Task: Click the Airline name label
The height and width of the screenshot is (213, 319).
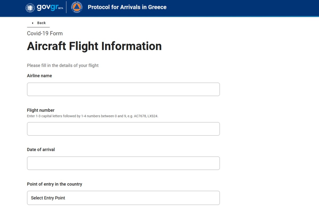Action: (x=39, y=76)
